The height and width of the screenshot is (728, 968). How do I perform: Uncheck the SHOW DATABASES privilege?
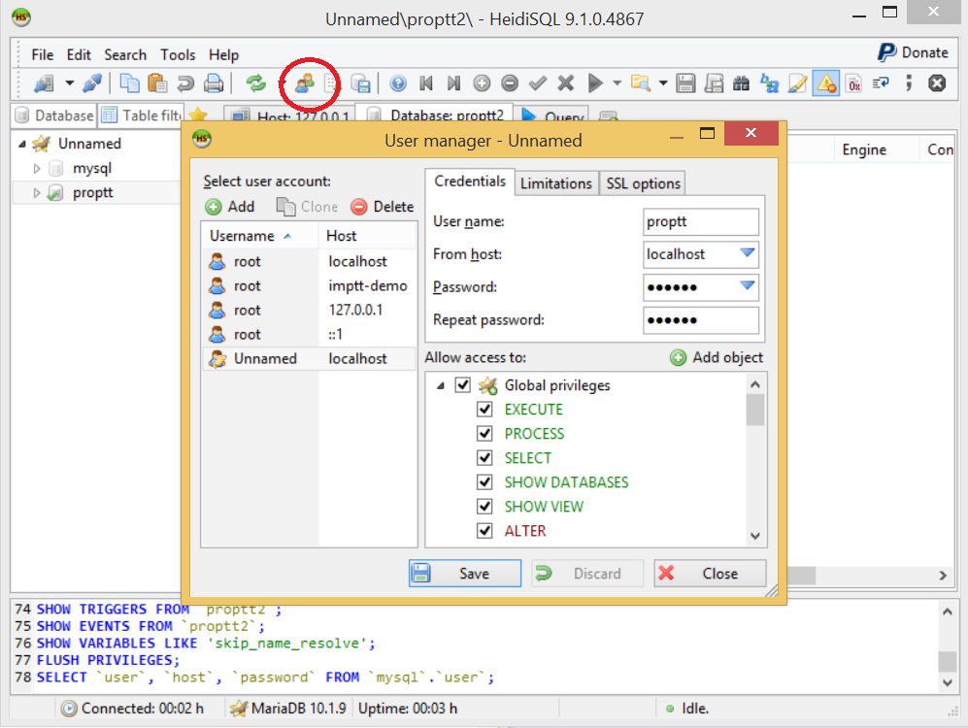pyautogui.click(x=484, y=482)
